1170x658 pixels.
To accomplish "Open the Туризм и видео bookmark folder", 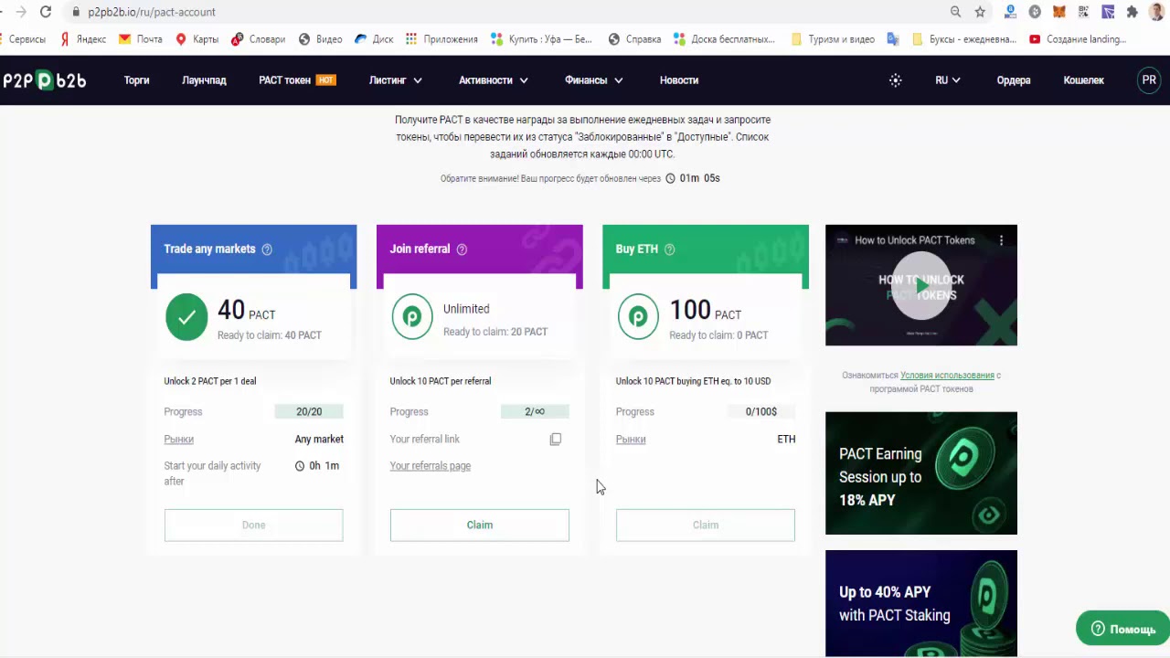I will (x=832, y=39).
